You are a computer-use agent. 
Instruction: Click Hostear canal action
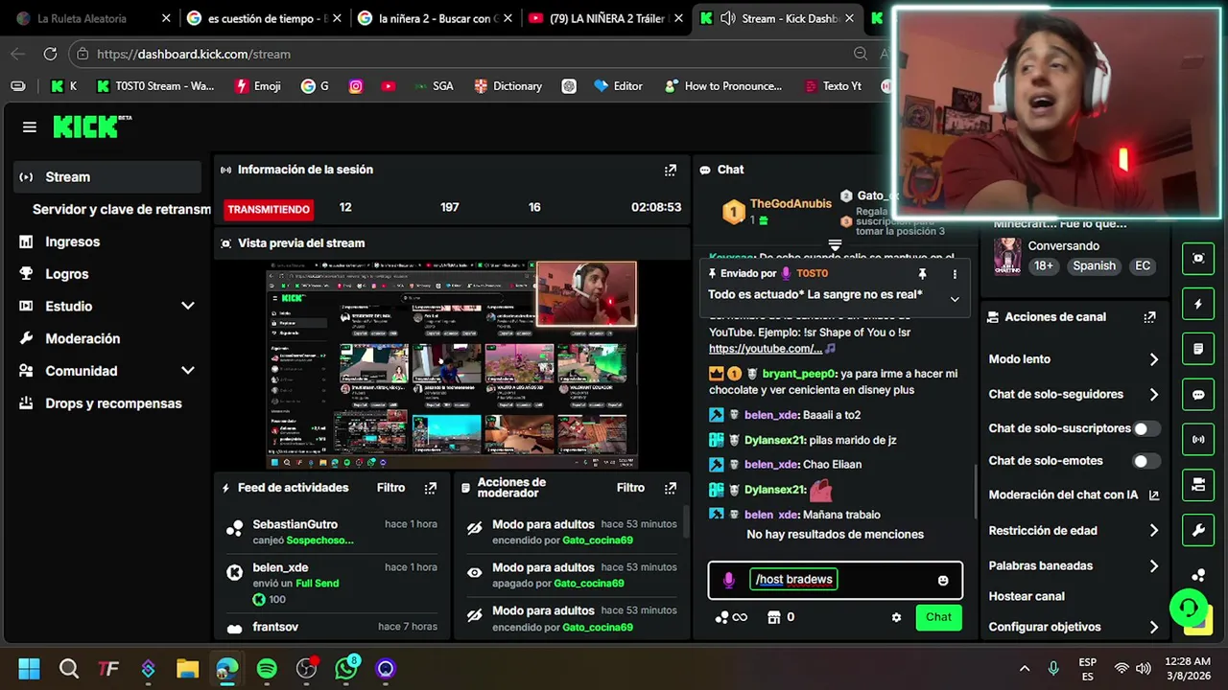tap(1027, 596)
